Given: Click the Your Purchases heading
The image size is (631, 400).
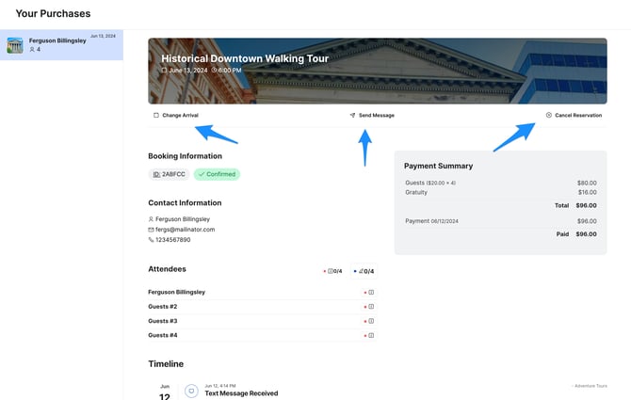Looking at the screenshot, I should click(53, 14).
